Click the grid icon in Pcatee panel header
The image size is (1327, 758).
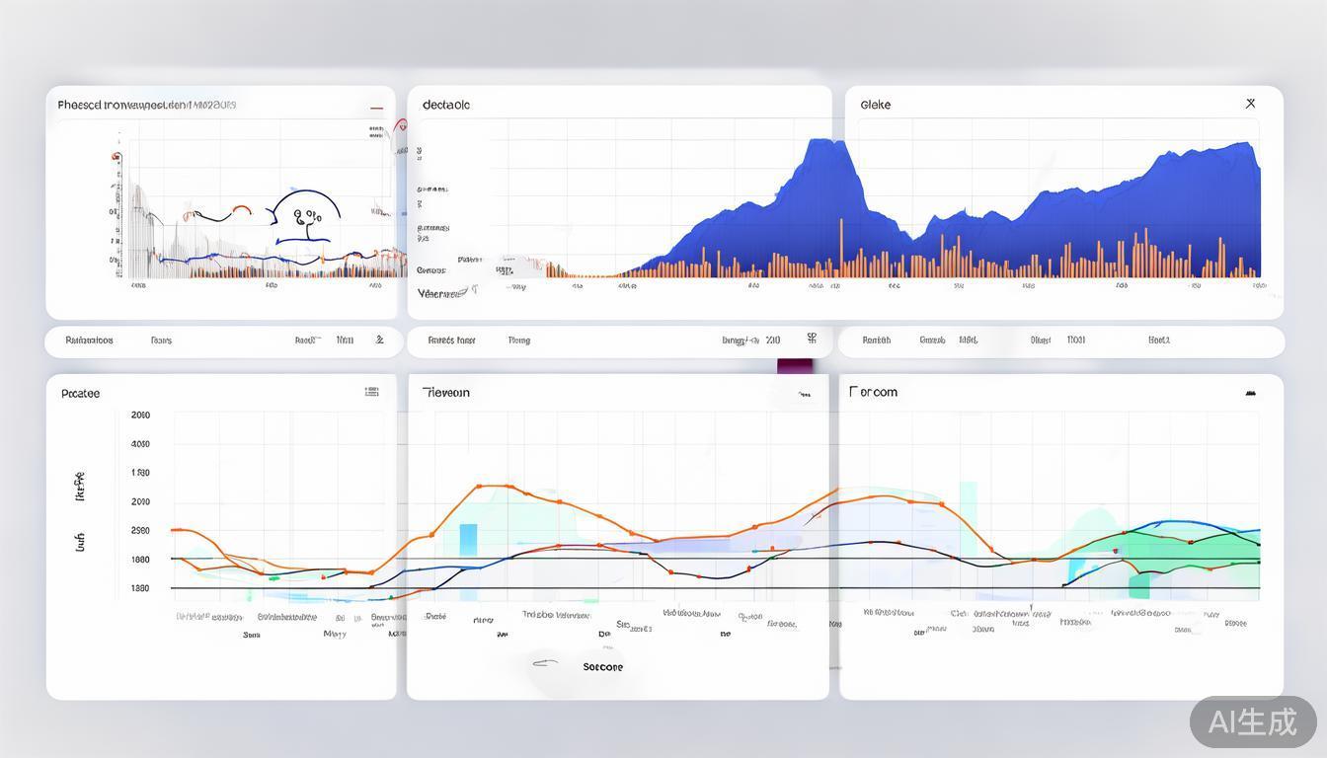pyautogui.click(x=371, y=392)
